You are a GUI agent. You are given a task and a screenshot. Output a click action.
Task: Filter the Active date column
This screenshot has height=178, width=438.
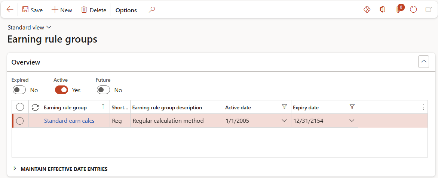click(284, 106)
